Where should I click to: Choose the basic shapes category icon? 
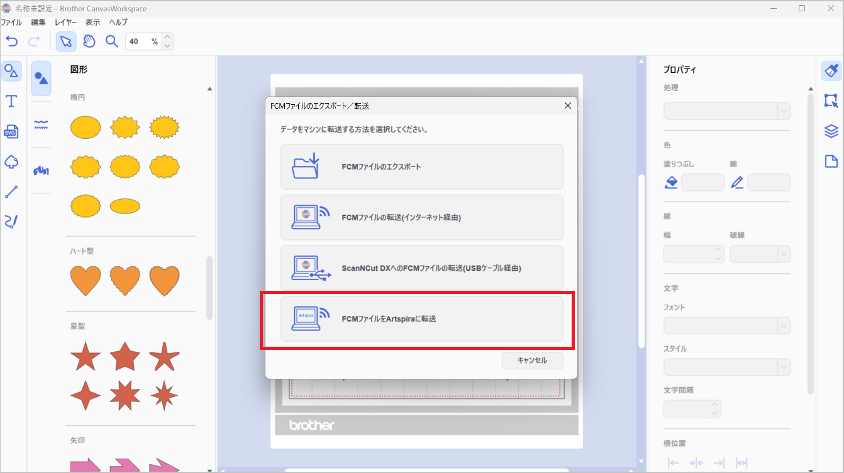coord(41,79)
